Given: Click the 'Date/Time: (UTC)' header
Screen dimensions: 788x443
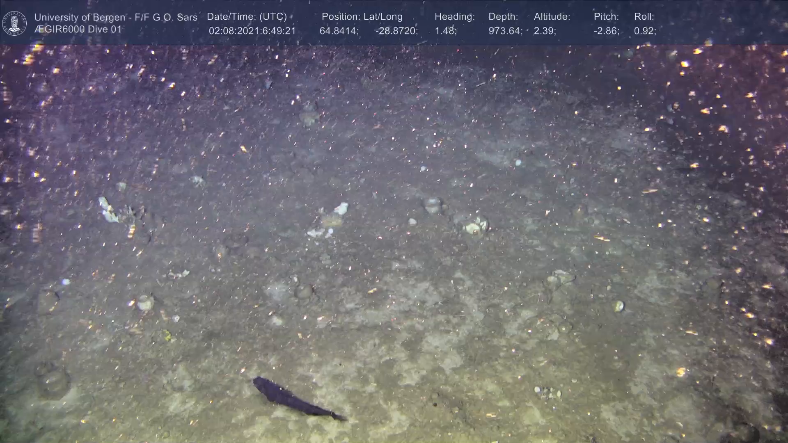Looking at the screenshot, I should click(247, 17).
